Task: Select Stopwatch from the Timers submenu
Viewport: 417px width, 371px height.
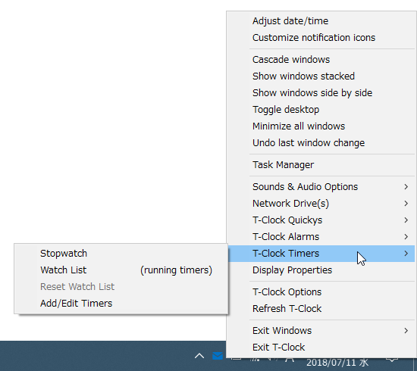Action: 121,254
